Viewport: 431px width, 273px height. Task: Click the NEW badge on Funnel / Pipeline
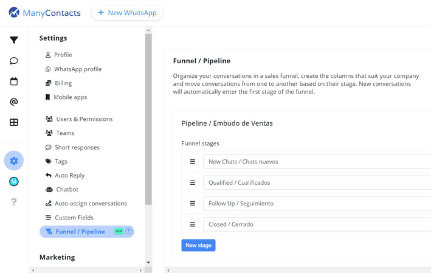pyautogui.click(x=119, y=231)
